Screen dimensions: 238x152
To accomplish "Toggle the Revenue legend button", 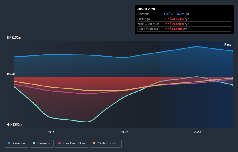I will [17, 144].
